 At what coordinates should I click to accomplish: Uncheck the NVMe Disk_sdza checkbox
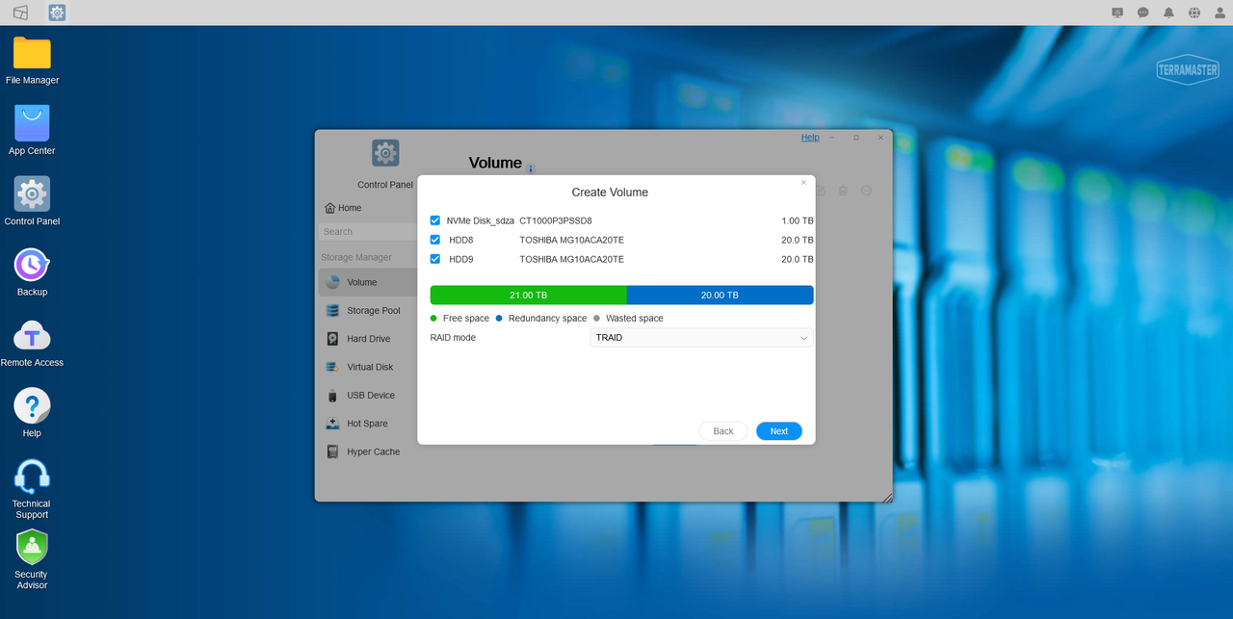click(435, 220)
